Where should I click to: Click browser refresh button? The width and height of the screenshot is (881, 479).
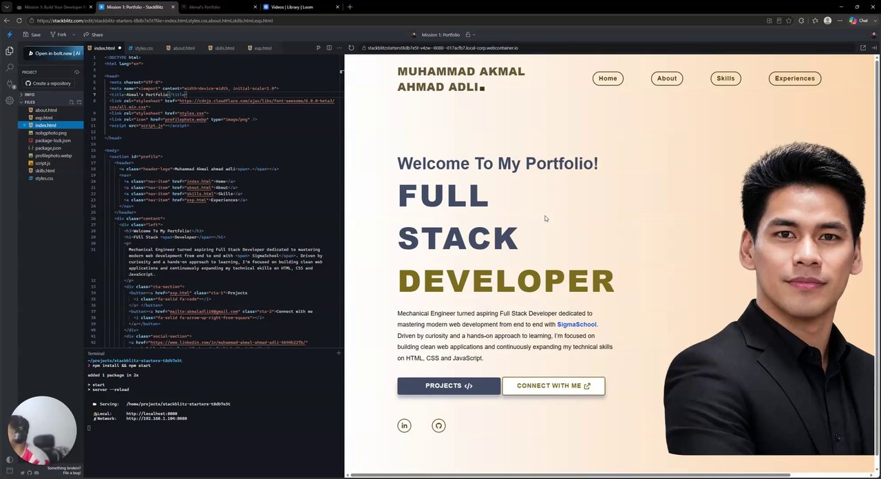(19, 21)
